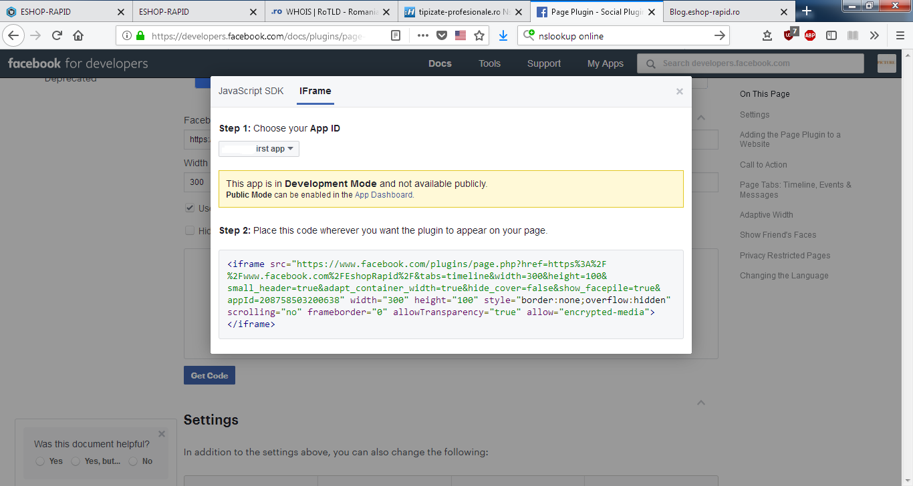Collapse section chevron near page URL field
The height and width of the screenshot is (486, 913).
(x=700, y=117)
